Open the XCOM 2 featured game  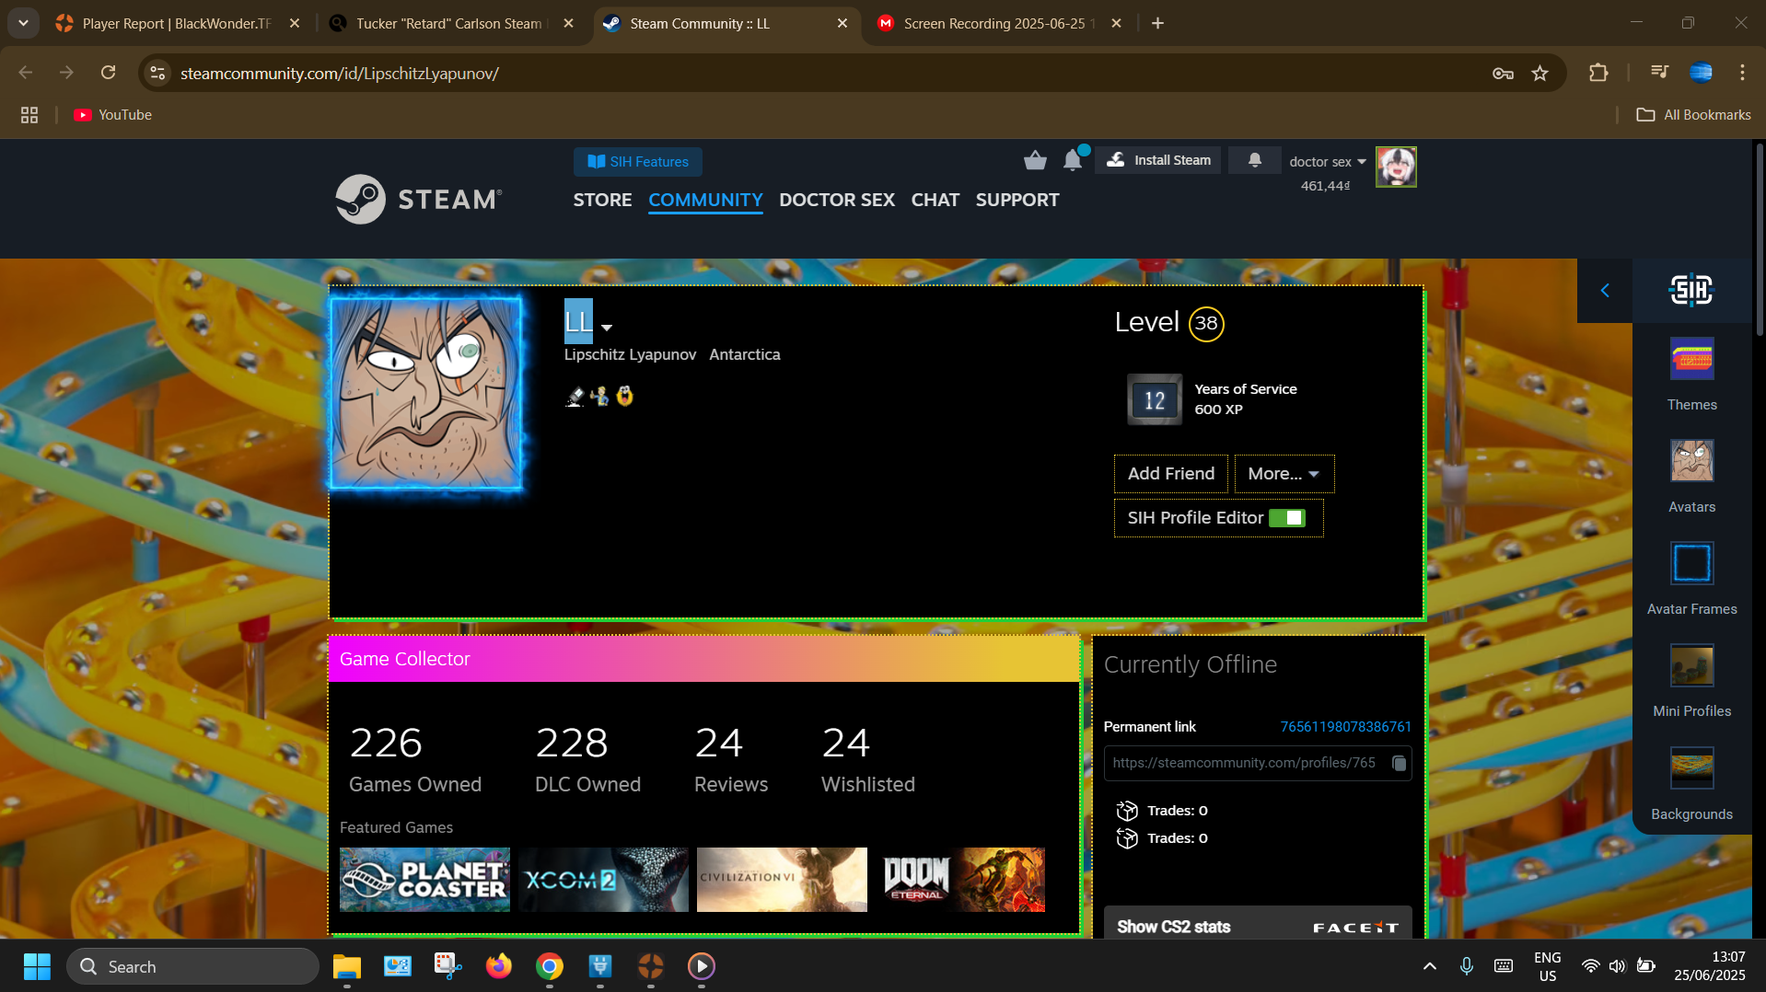click(603, 880)
